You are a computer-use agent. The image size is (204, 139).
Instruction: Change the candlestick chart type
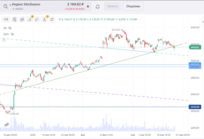[22, 20]
